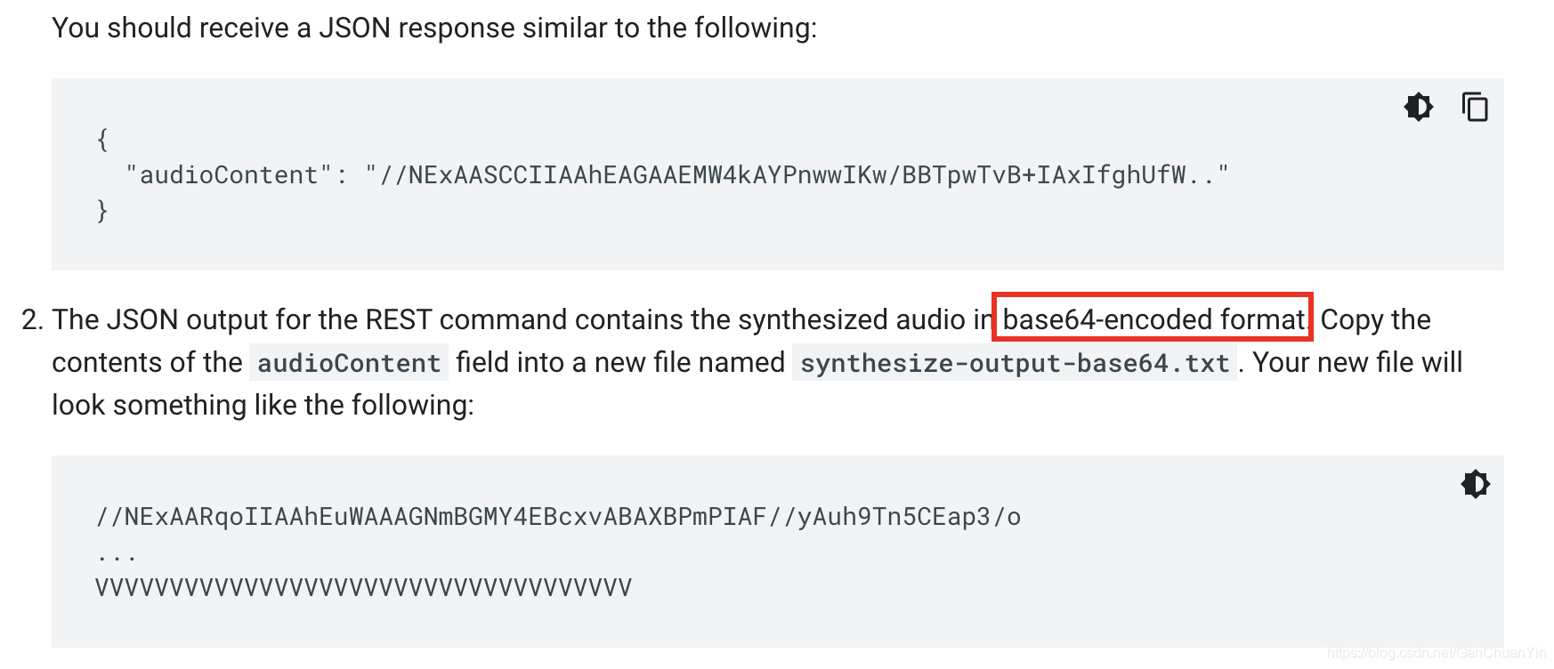Select the filename synthesize-output-base64.txt
Viewport: 1554px width, 669px height.
[x=1016, y=363]
